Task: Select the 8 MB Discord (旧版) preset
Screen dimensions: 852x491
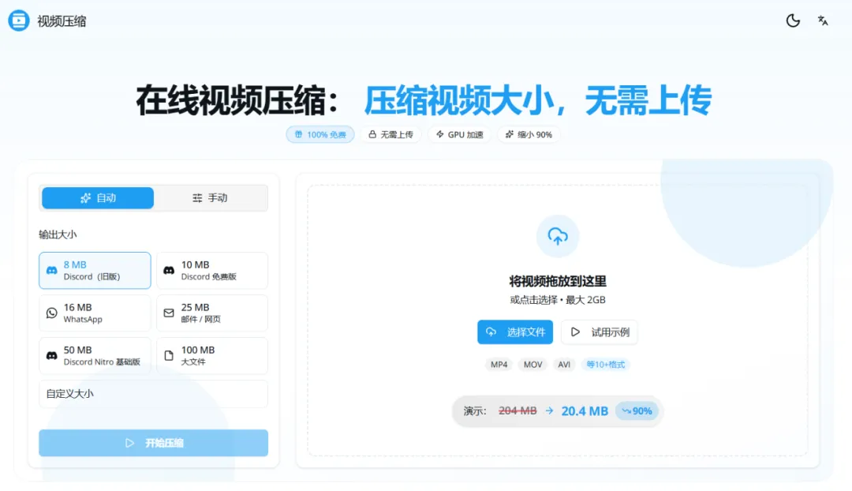Action: pyautogui.click(x=95, y=270)
